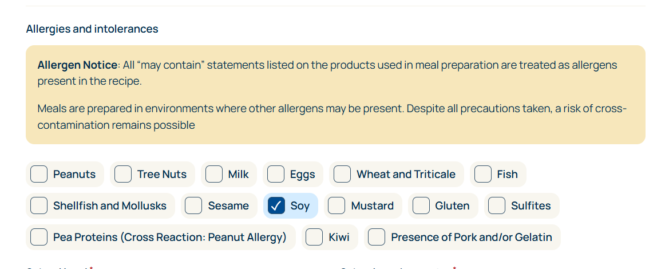Check the Peanuts allergy checkbox
Viewport: 665px width, 269px height.
[39, 174]
